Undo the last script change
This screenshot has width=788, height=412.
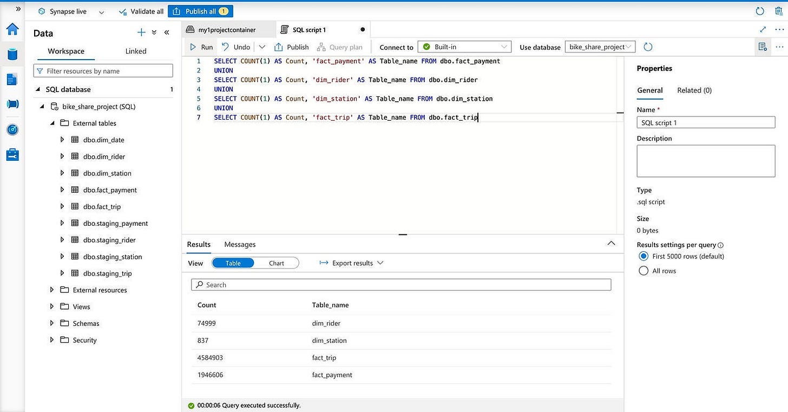pos(236,47)
